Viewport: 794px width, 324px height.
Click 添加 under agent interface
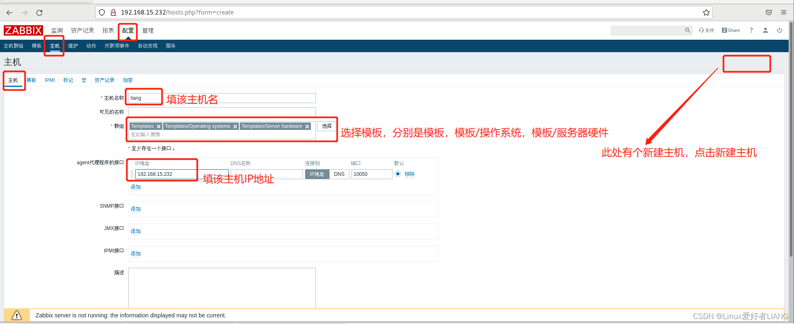coord(136,187)
